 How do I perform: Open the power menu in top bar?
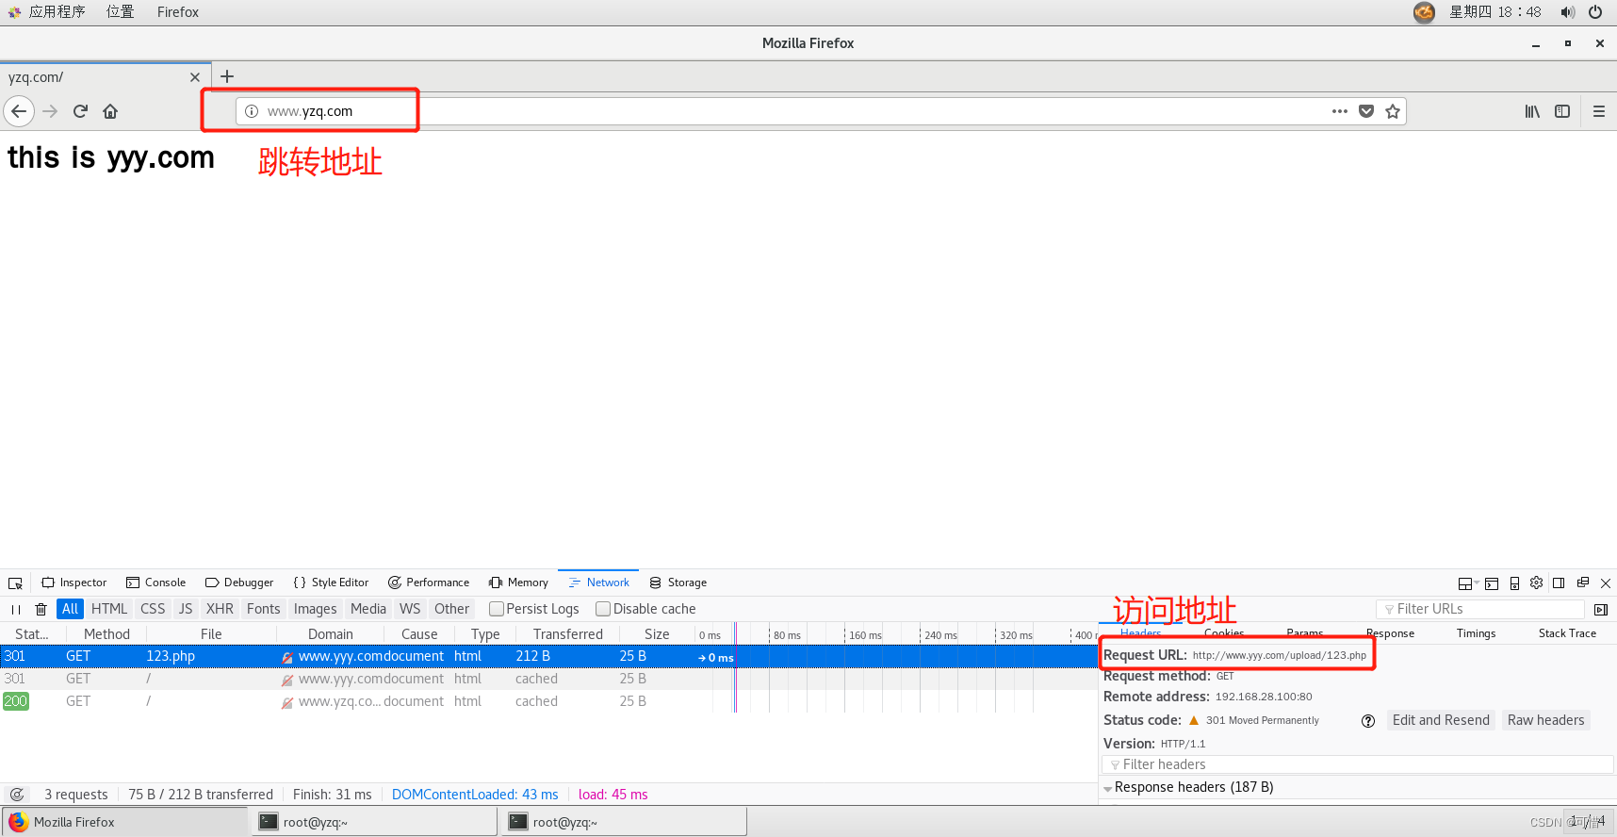pos(1595,12)
